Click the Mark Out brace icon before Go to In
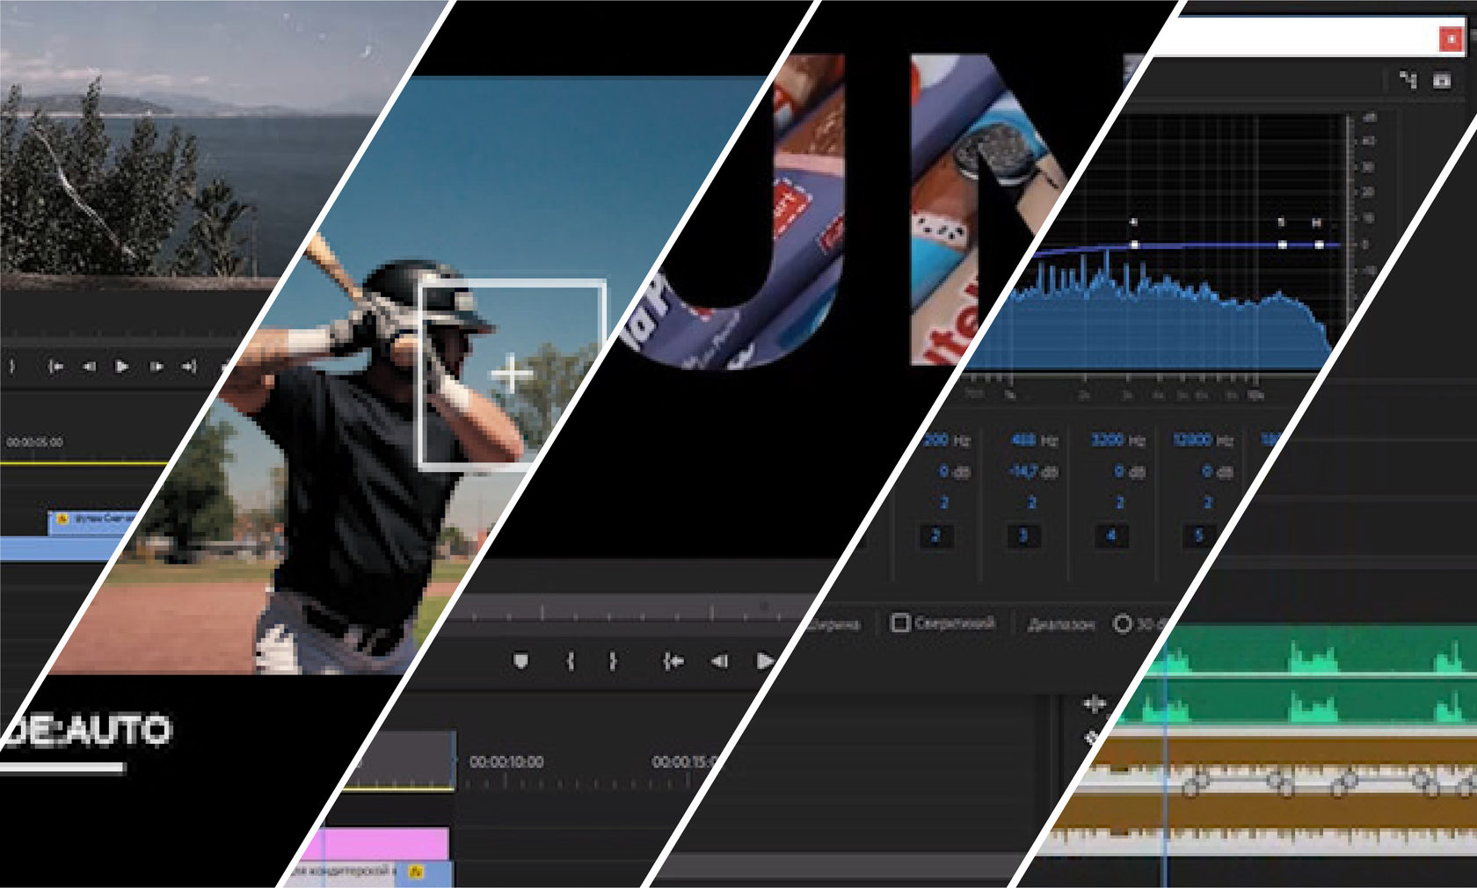Viewport: 1477px width, 888px height. click(613, 661)
